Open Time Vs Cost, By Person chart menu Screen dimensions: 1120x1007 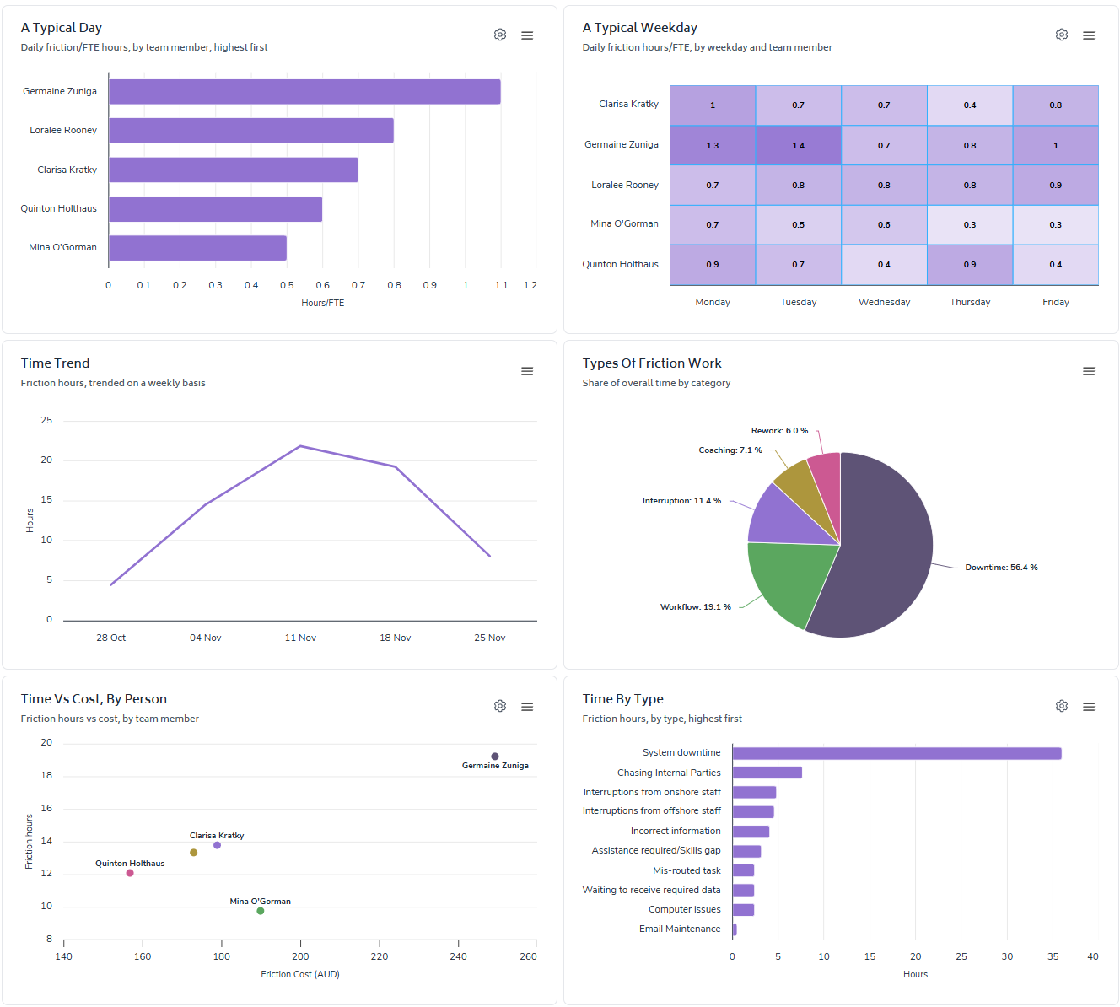[x=527, y=707]
